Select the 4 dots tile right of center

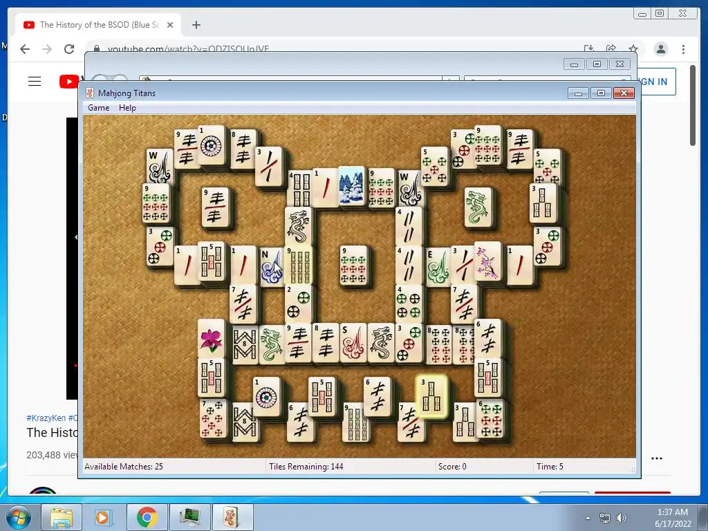pos(409,304)
